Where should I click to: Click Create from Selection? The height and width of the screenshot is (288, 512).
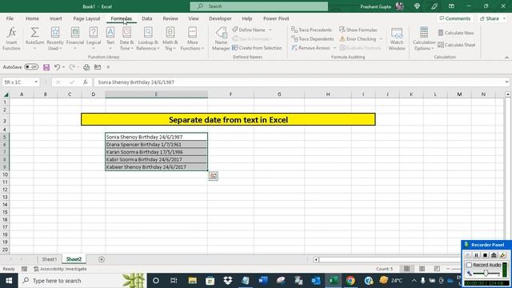[x=257, y=48]
